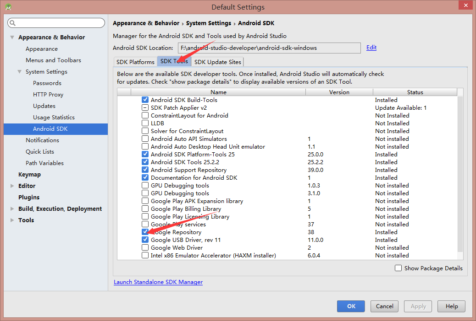The width and height of the screenshot is (476, 321).
Task: Select Google Play Billing Library row
Action: tap(287, 209)
